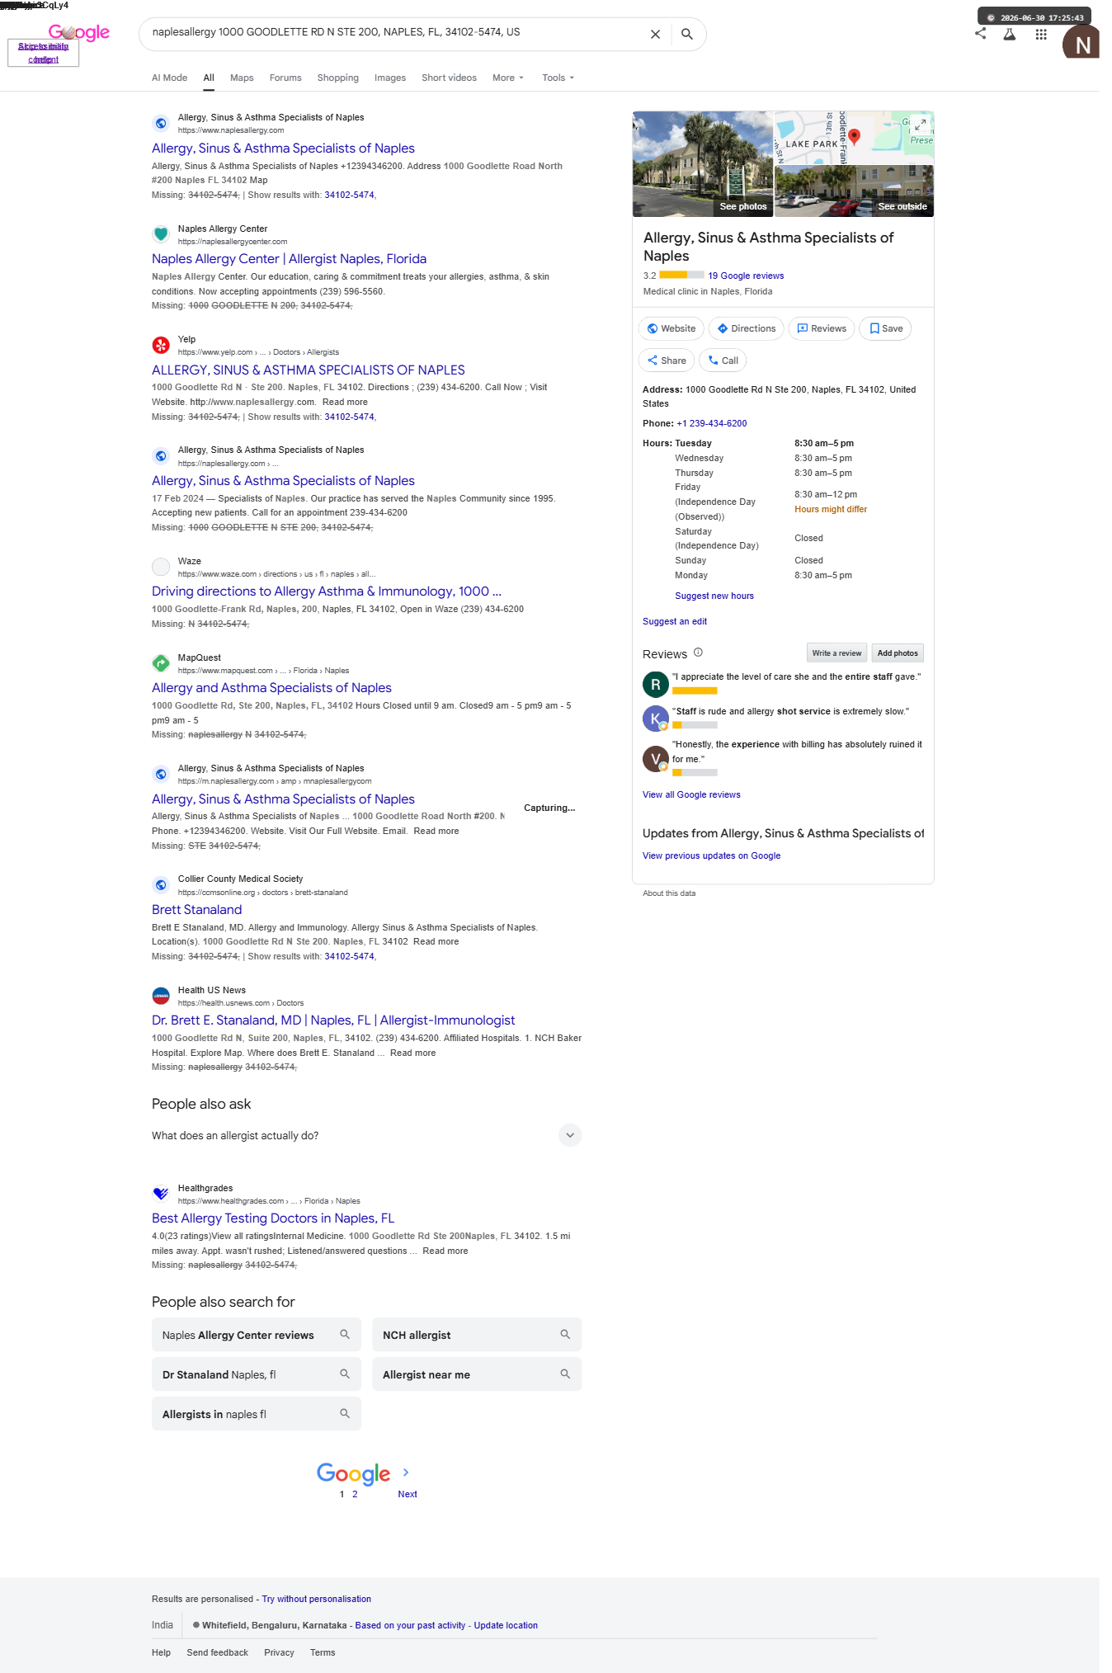Open 'Brett Stanaland' result link
Viewport: 1112px width, 1673px height.
(x=196, y=910)
